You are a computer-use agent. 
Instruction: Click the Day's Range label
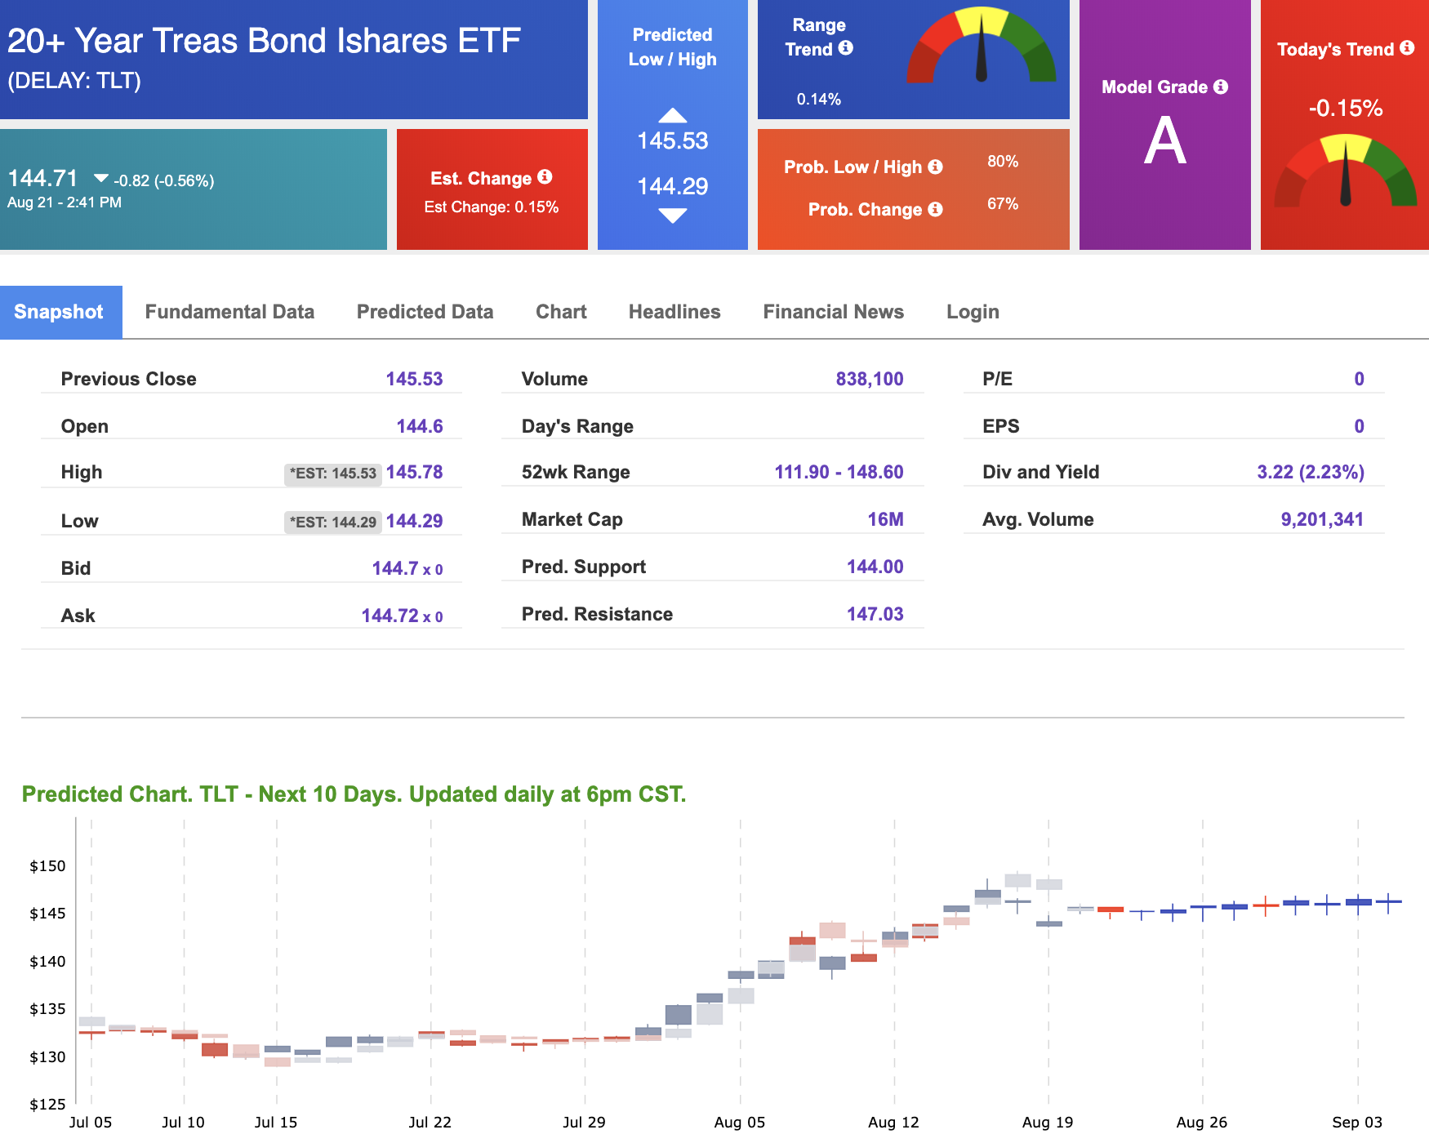pyautogui.click(x=577, y=426)
